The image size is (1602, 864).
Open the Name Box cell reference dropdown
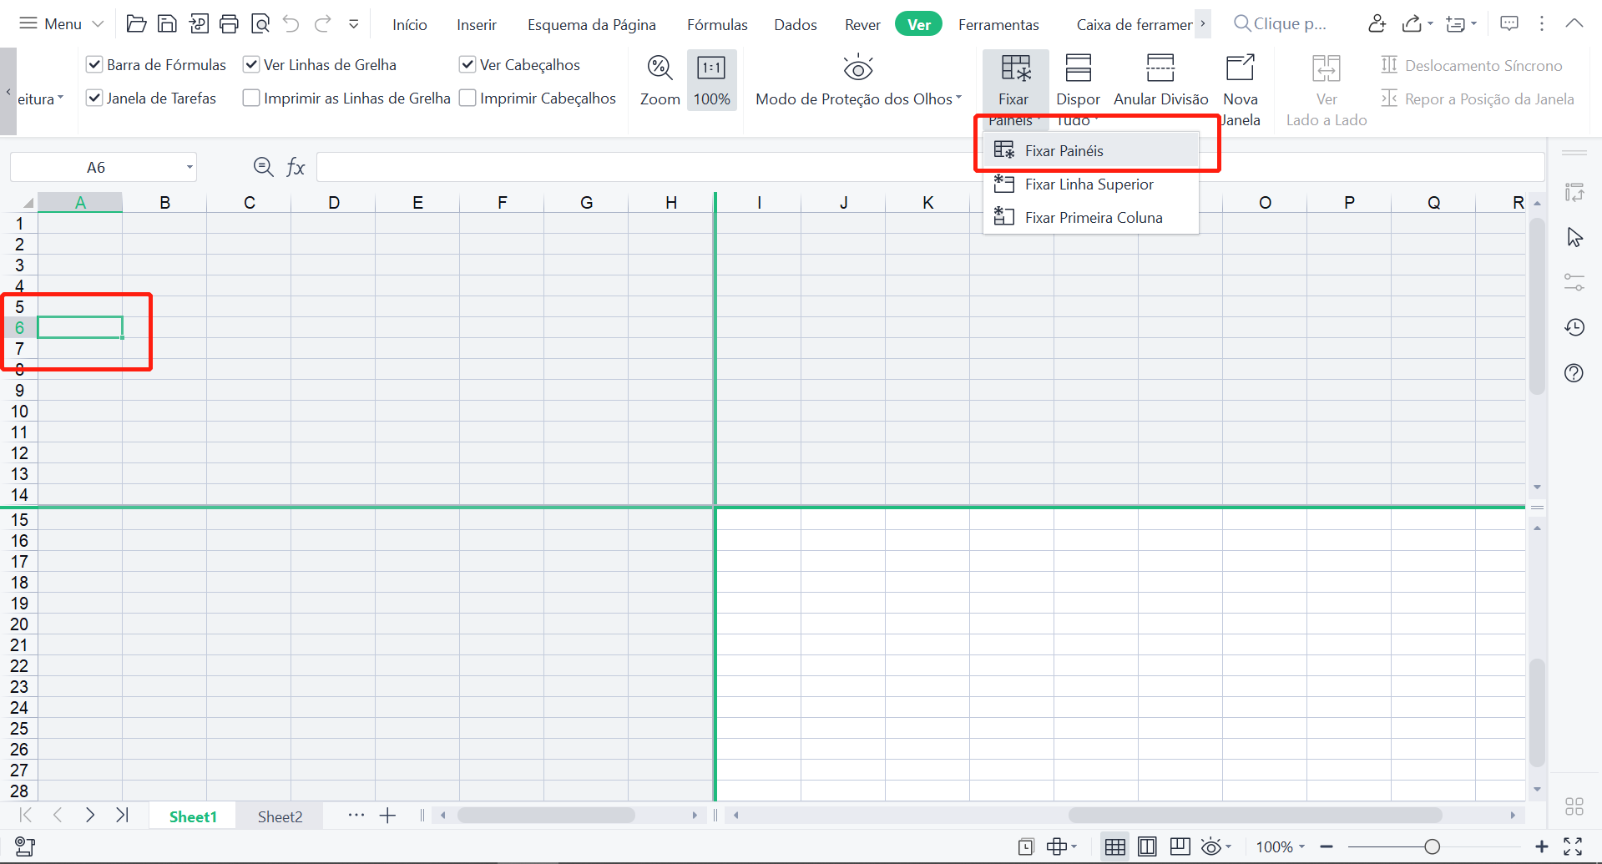[x=190, y=168]
